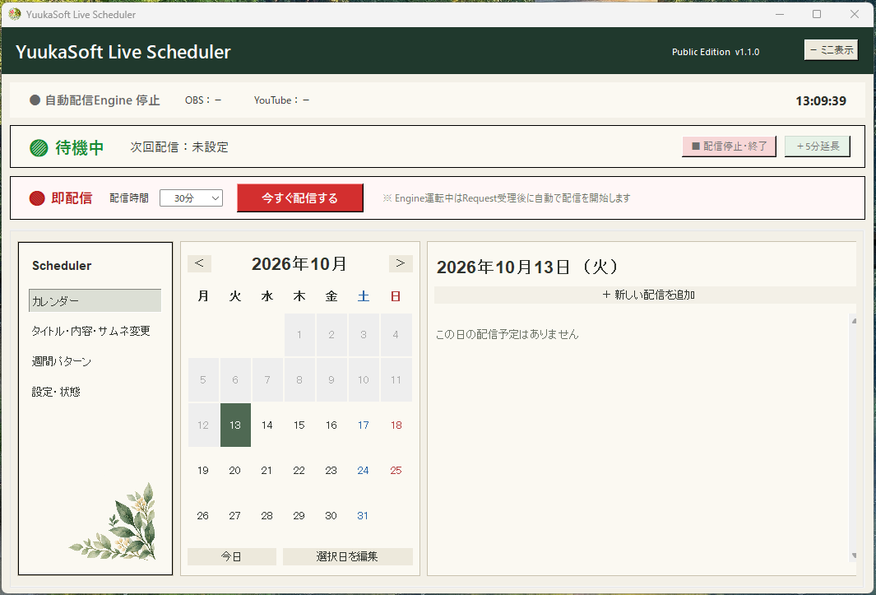The height and width of the screenshot is (595, 876).
Task: Select October 26 in calendar
Action: click(x=203, y=516)
